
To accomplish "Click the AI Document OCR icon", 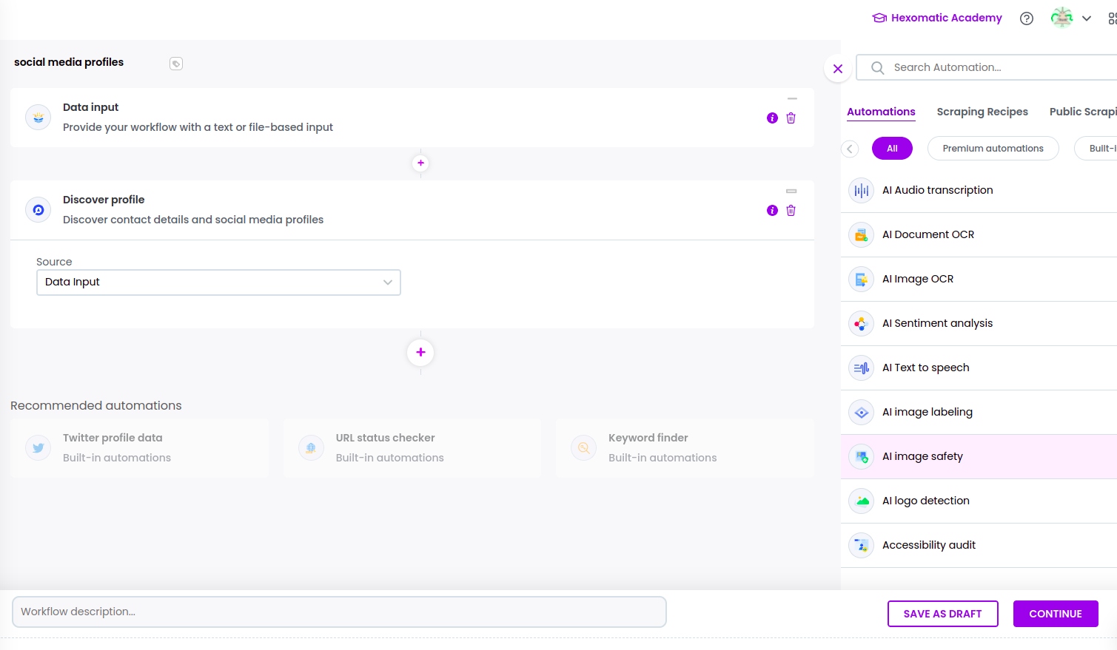I will [861, 234].
